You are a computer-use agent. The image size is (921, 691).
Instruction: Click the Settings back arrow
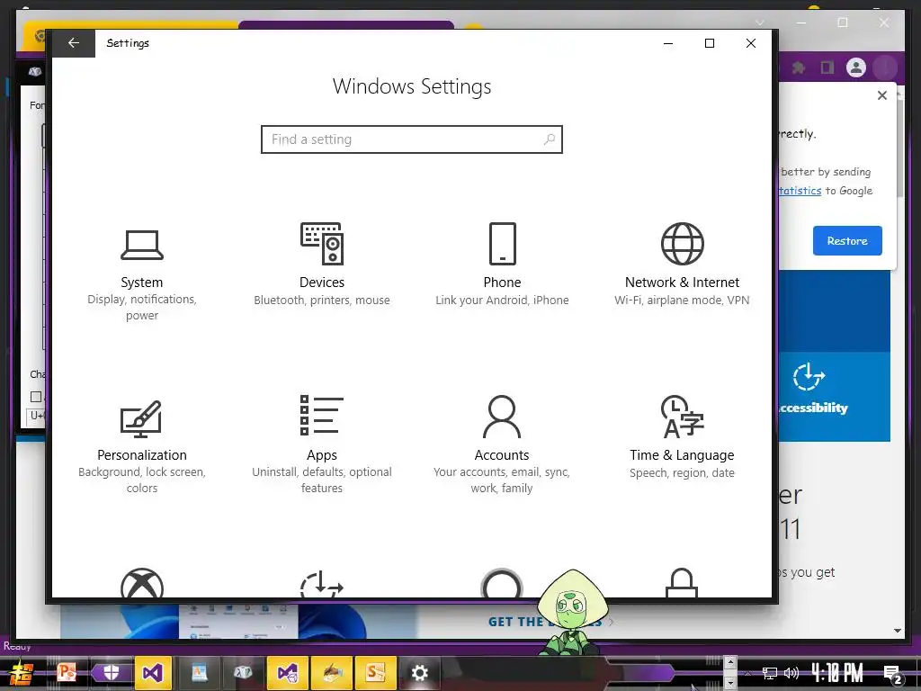(x=74, y=43)
